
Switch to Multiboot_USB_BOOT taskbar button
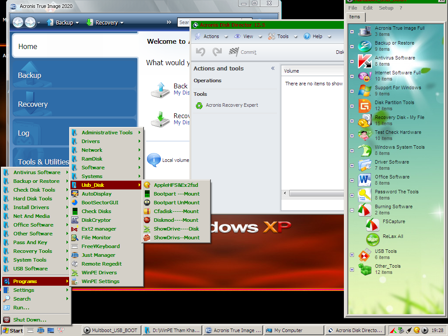[112, 330]
